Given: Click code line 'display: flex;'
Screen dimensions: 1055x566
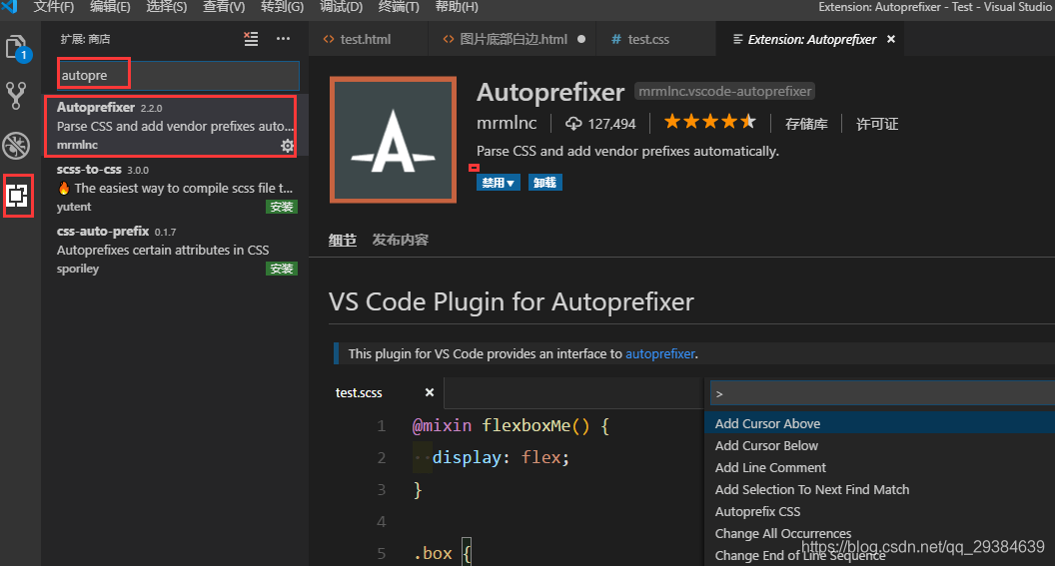Looking at the screenshot, I should (x=501, y=458).
